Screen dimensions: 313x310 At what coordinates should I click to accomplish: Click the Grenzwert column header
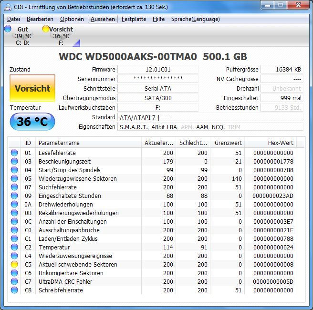228,143
